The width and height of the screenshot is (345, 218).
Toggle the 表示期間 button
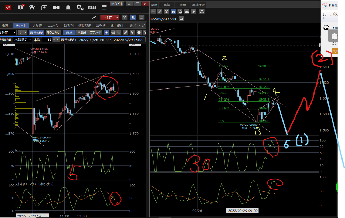(x=36, y=33)
